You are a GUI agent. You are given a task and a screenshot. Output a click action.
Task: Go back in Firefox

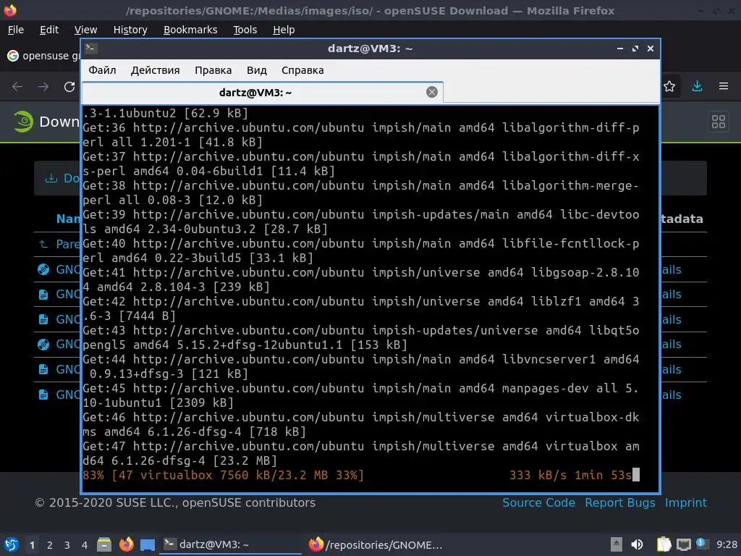[17, 87]
